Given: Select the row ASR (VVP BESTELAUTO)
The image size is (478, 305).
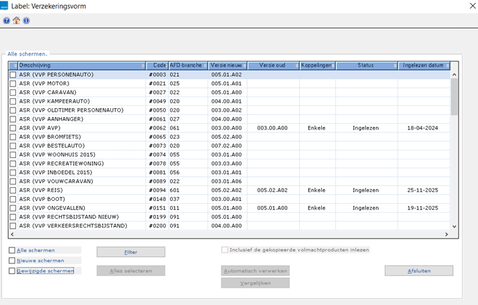Looking at the screenshot, I should tap(230, 146).
